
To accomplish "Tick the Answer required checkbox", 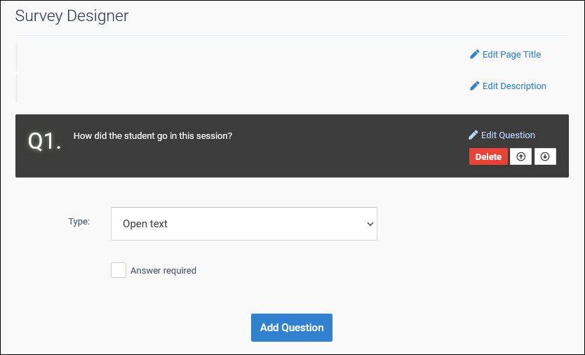I will pyautogui.click(x=119, y=270).
